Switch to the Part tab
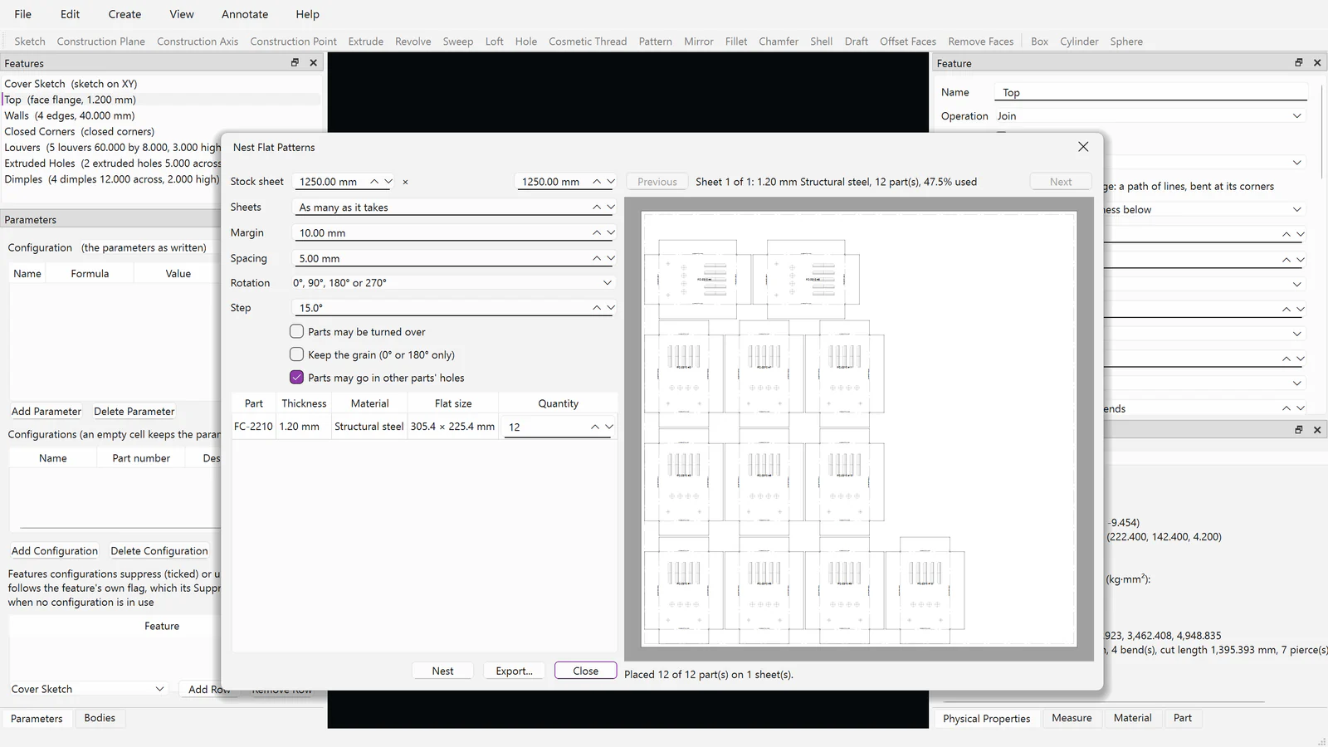Screen dimensions: 1328x747 [x=1183, y=718]
